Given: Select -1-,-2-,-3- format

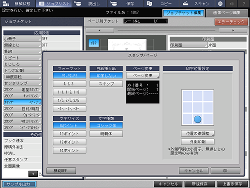Looking at the screenshot, I should (70, 109).
